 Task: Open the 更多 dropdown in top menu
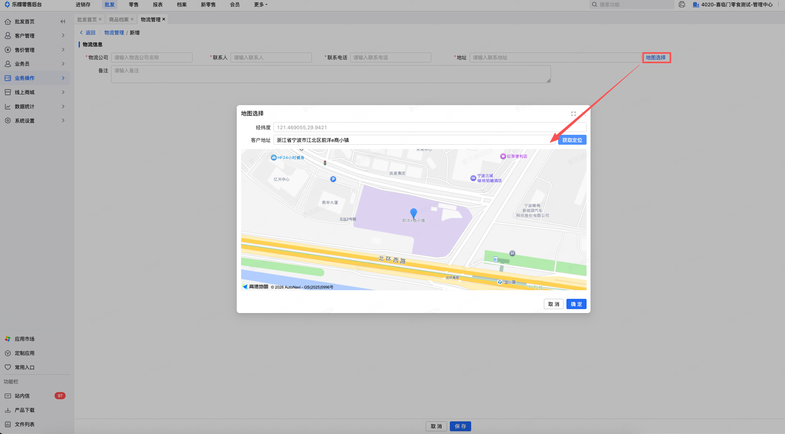pos(260,5)
